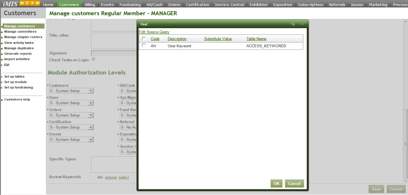Check the AI+ User Keyword row checkbox
The width and height of the screenshot is (408, 195).
click(144, 46)
